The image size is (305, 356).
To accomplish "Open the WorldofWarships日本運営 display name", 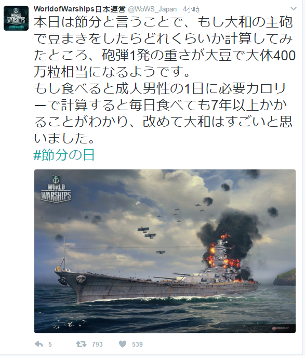I will pos(79,9).
